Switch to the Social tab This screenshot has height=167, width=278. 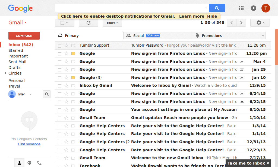pyautogui.click(x=158, y=36)
